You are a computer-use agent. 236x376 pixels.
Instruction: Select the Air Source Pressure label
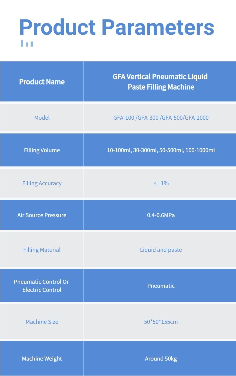click(x=42, y=215)
